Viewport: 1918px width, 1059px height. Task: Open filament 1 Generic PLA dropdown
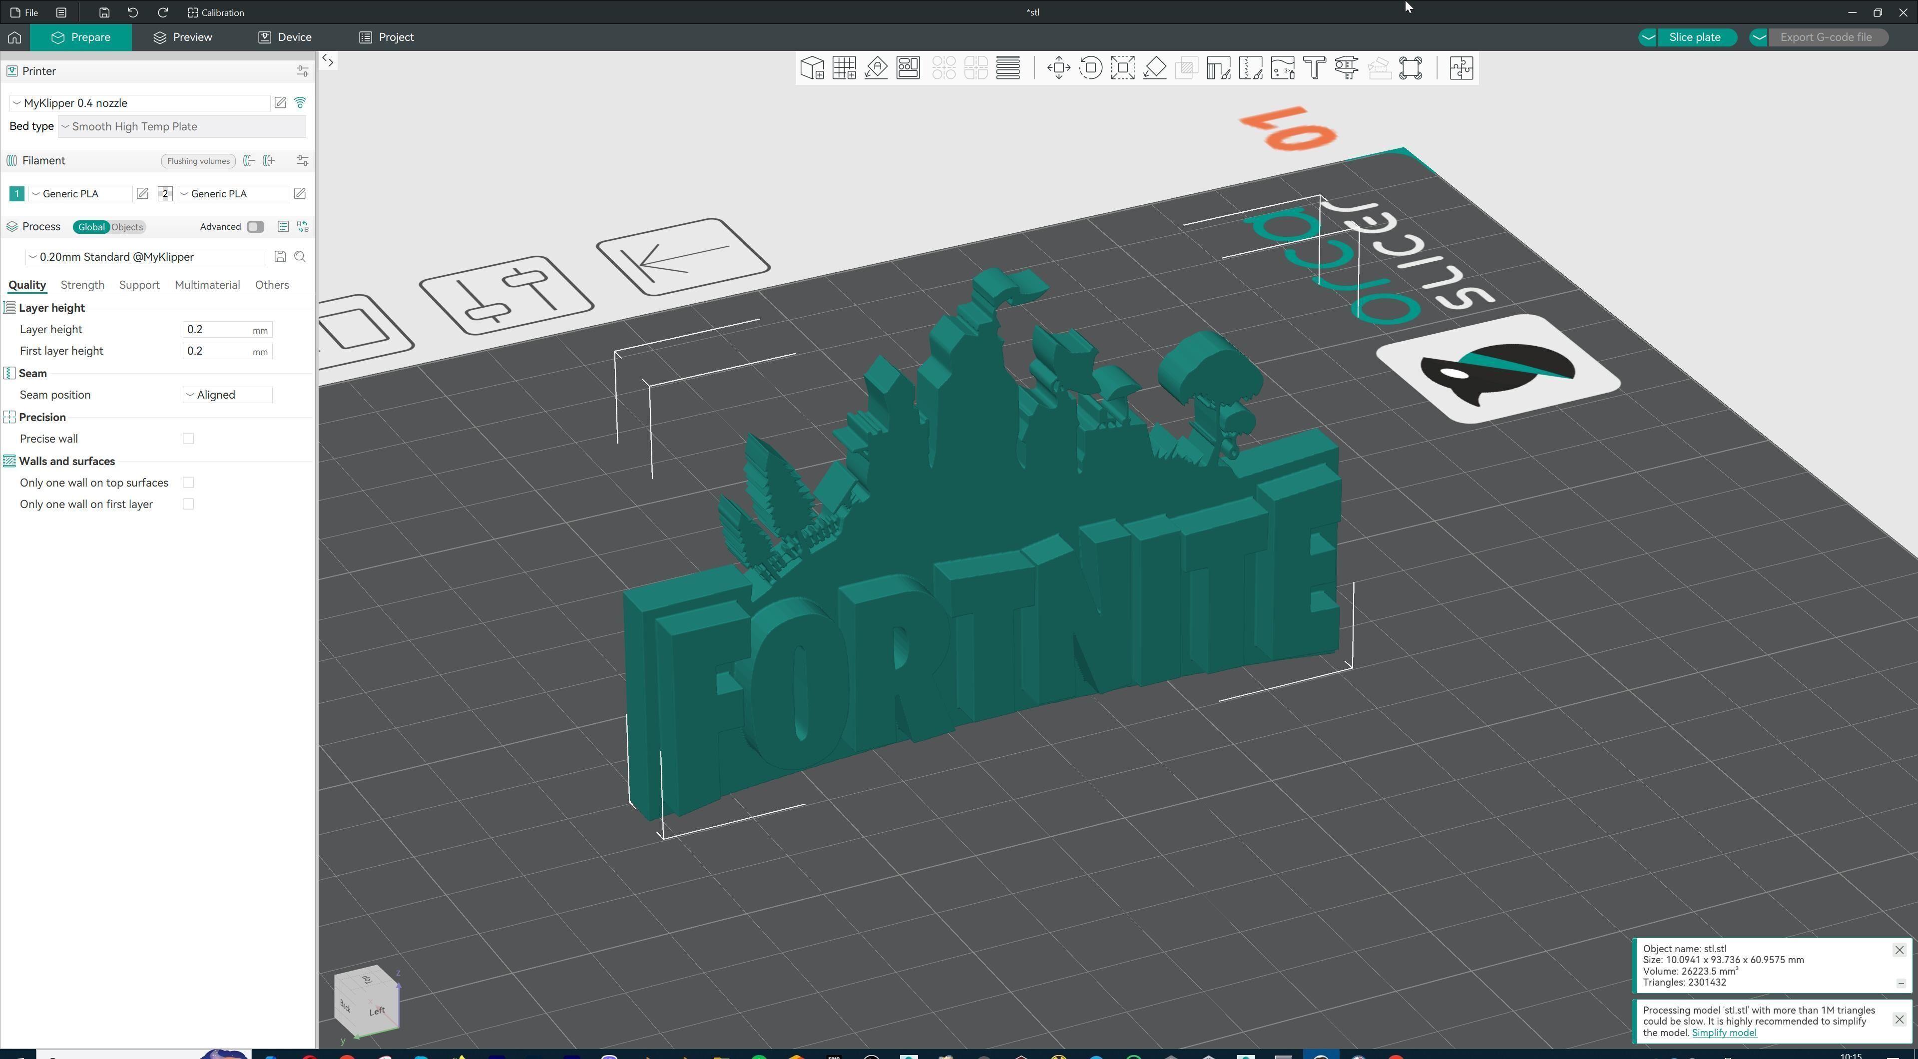point(80,194)
